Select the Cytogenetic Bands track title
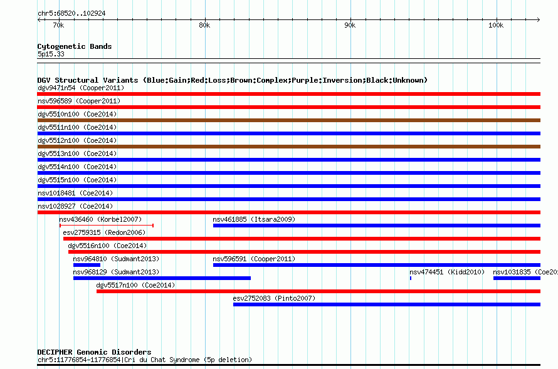The width and height of the screenshot is (558, 369). point(75,46)
